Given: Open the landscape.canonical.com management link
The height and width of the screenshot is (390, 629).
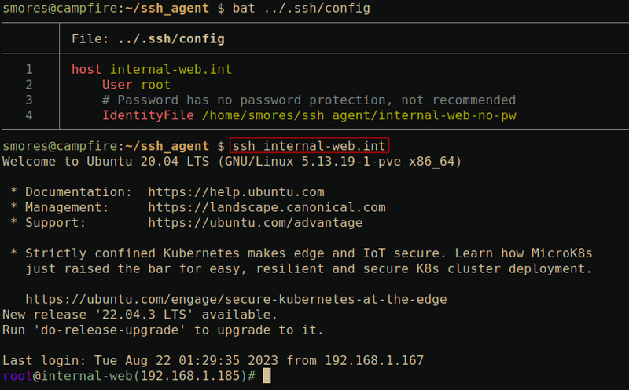Looking at the screenshot, I should tap(267, 207).
